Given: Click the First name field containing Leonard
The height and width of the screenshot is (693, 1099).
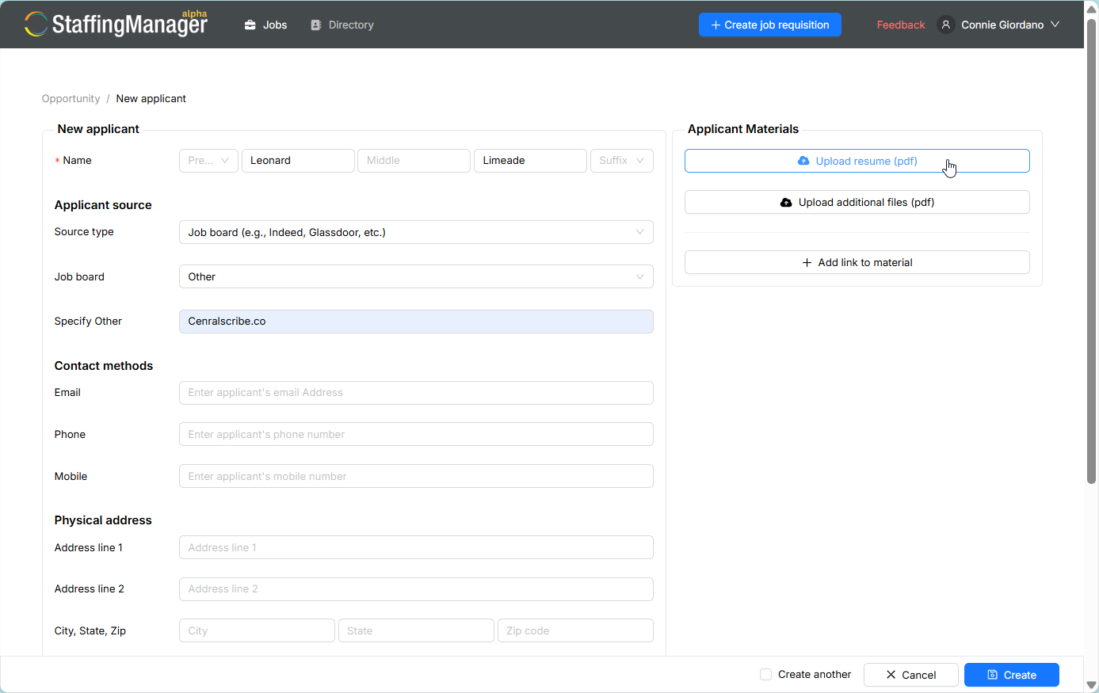Looking at the screenshot, I should (298, 160).
